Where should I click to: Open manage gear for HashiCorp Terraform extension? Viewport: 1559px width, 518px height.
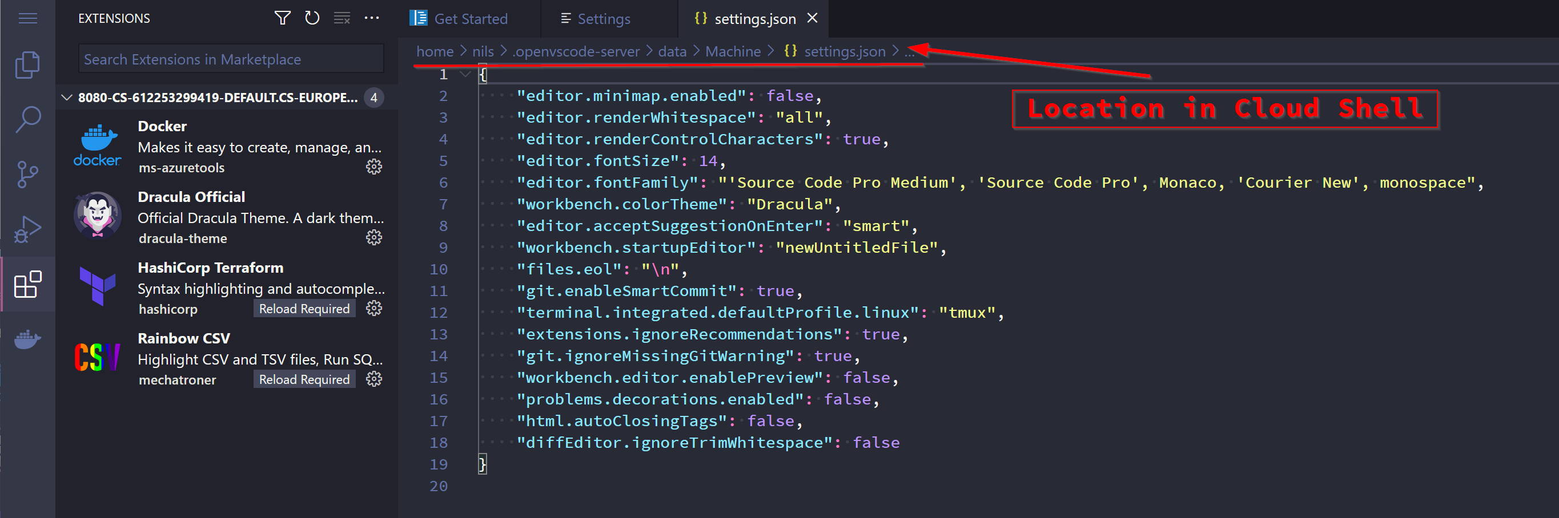tap(374, 308)
